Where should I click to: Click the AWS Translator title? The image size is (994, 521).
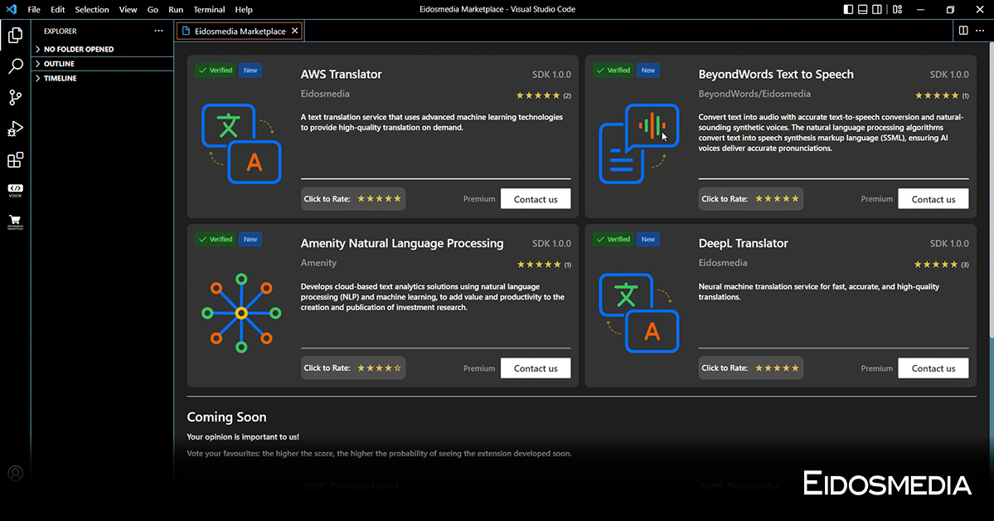point(341,74)
